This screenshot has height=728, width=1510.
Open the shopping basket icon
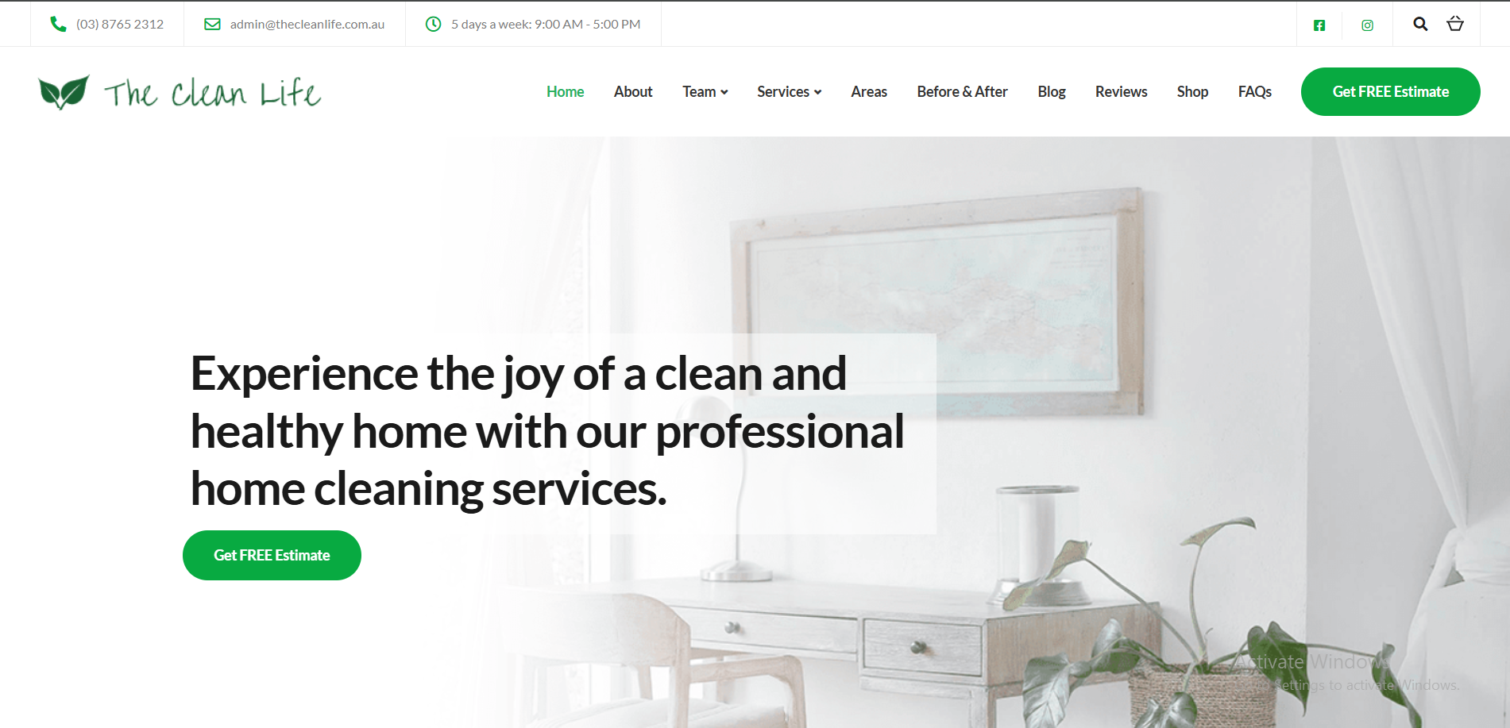point(1455,24)
